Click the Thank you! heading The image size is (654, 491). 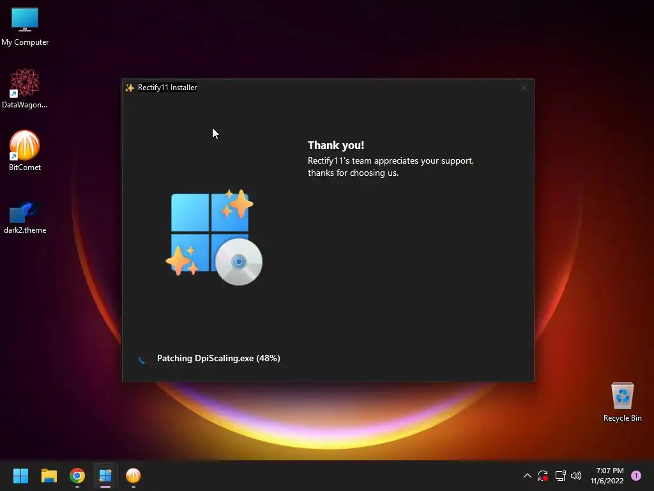coord(336,145)
